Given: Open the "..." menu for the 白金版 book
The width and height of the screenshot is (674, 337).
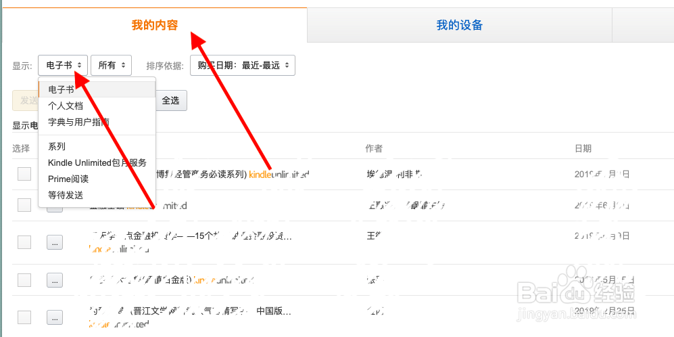Looking at the screenshot, I should (x=55, y=279).
